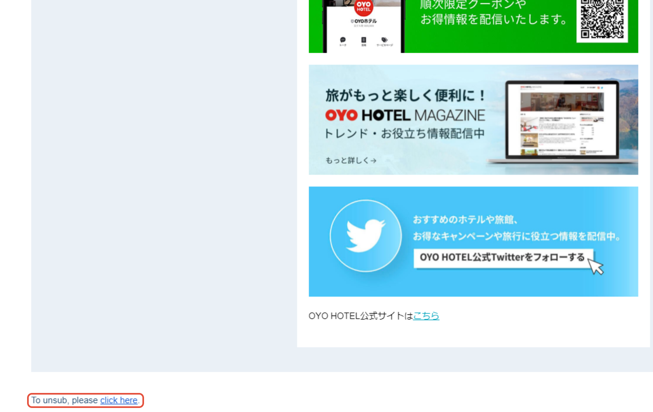Click the Twitter bird logo
653x412 pixels.
pyautogui.click(x=365, y=235)
